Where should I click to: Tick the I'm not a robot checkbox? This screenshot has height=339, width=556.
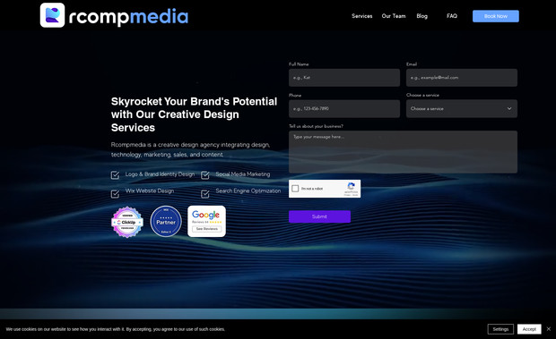click(x=295, y=189)
